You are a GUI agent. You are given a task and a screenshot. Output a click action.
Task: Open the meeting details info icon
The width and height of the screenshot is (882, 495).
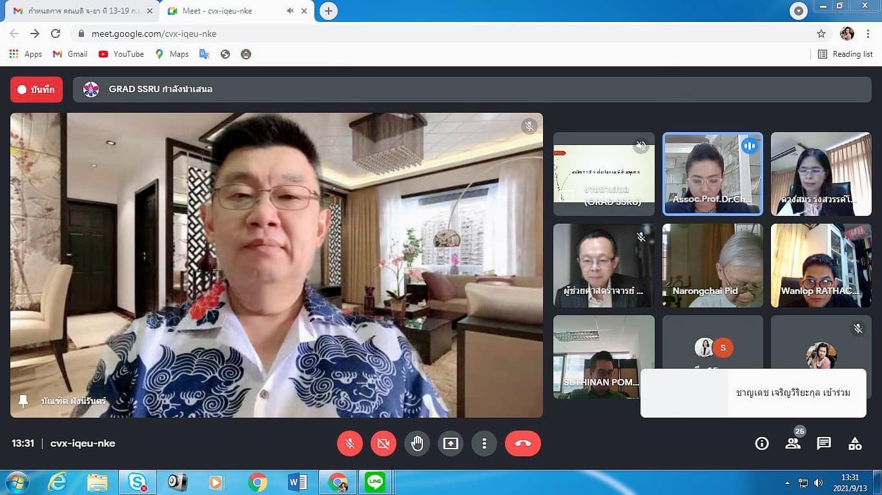pos(762,443)
